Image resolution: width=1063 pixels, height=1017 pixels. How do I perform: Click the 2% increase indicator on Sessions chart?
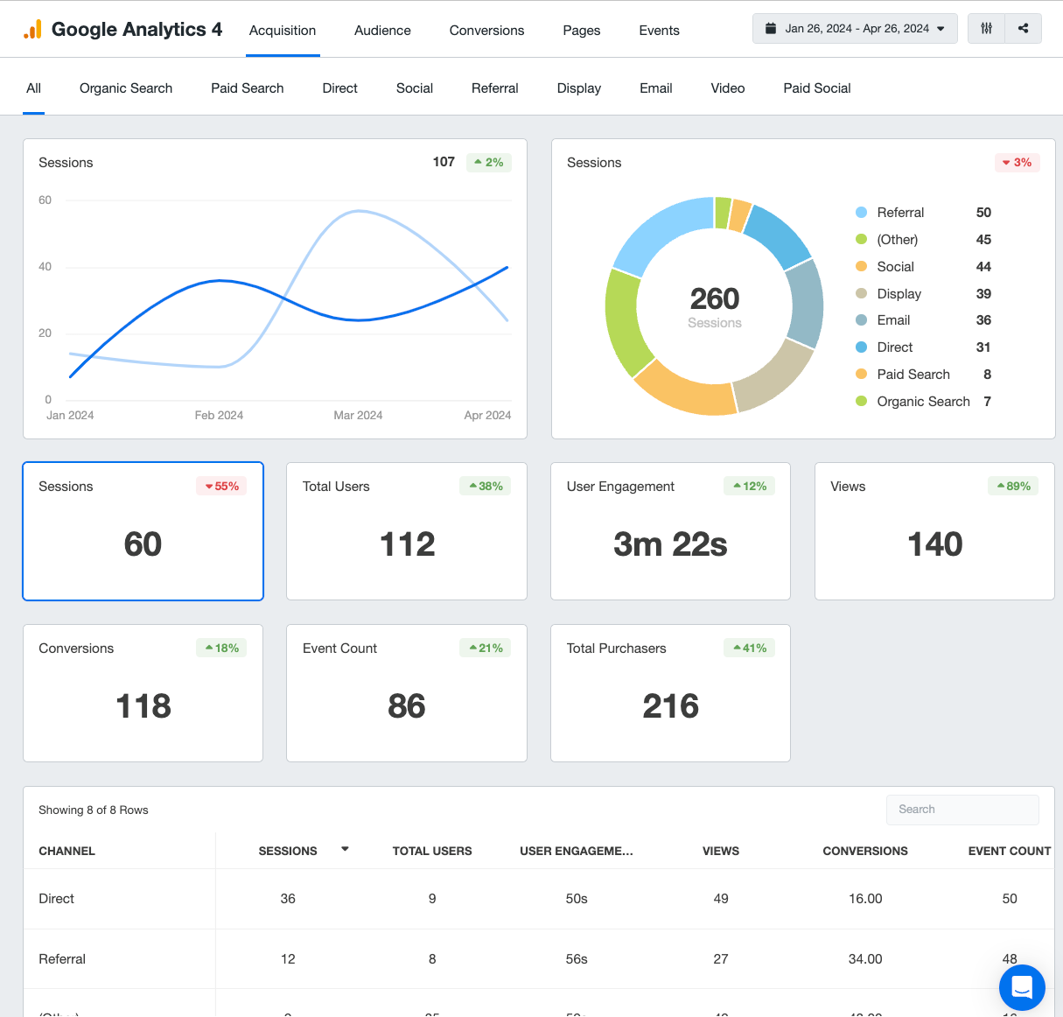[x=488, y=162]
